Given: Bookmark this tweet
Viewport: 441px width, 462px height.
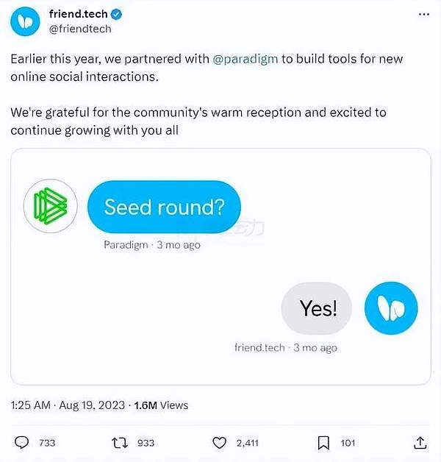Looking at the screenshot, I should point(323,443).
